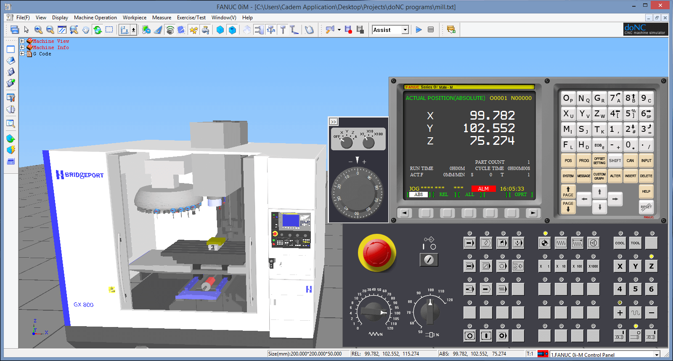Click the POS key on the keypad
The image size is (673, 361).
click(568, 160)
